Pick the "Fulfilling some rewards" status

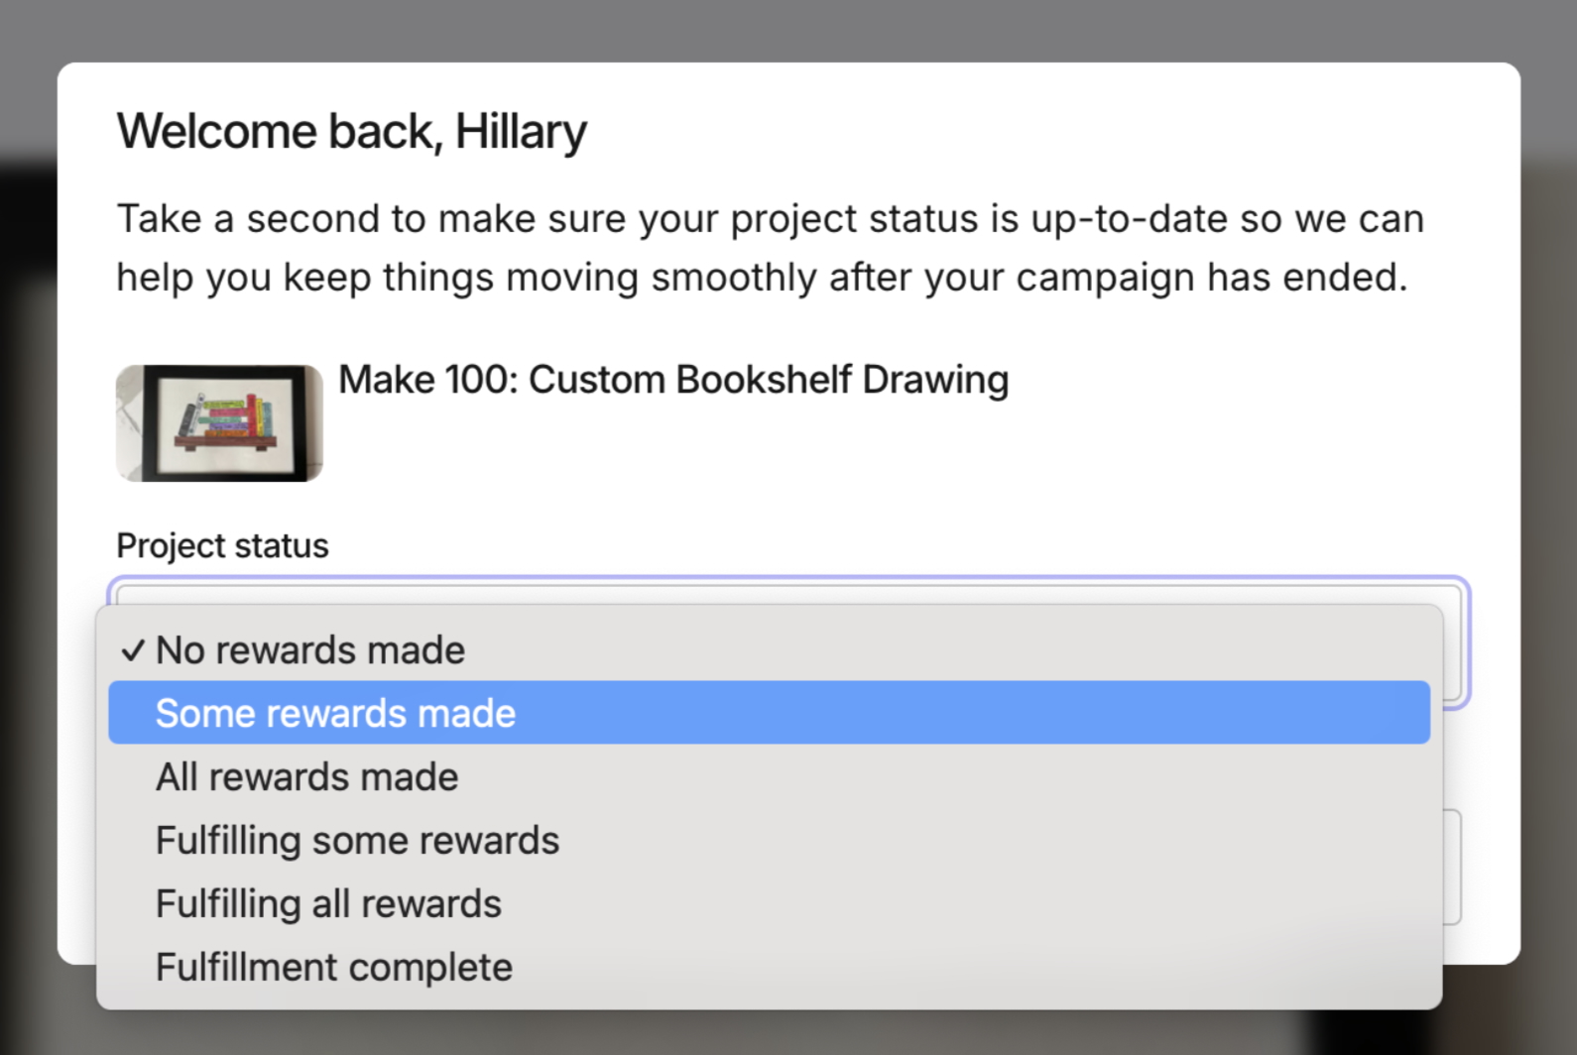coord(357,840)
